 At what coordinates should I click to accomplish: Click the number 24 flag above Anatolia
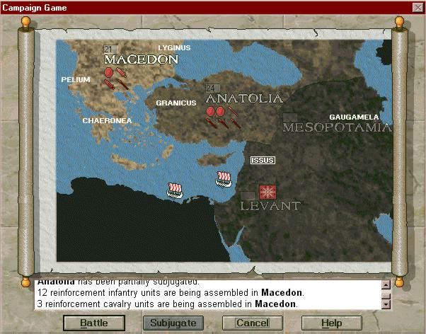click(210, 88)
